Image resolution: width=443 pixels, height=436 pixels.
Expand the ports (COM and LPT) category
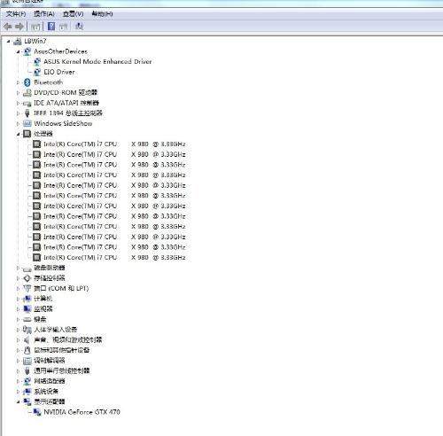click(x=18, y=288)
